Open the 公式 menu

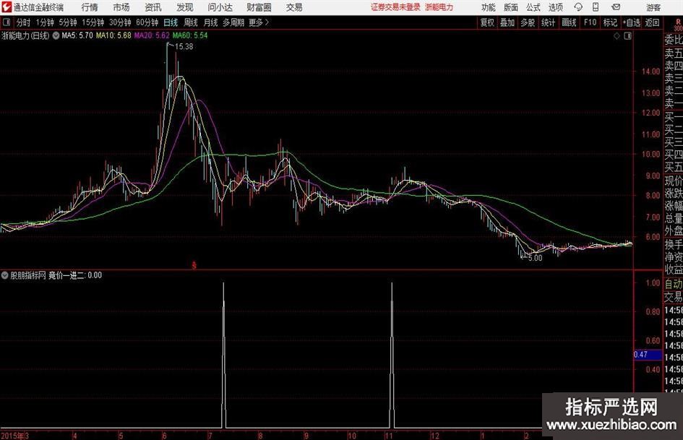(x=533, y=7)
